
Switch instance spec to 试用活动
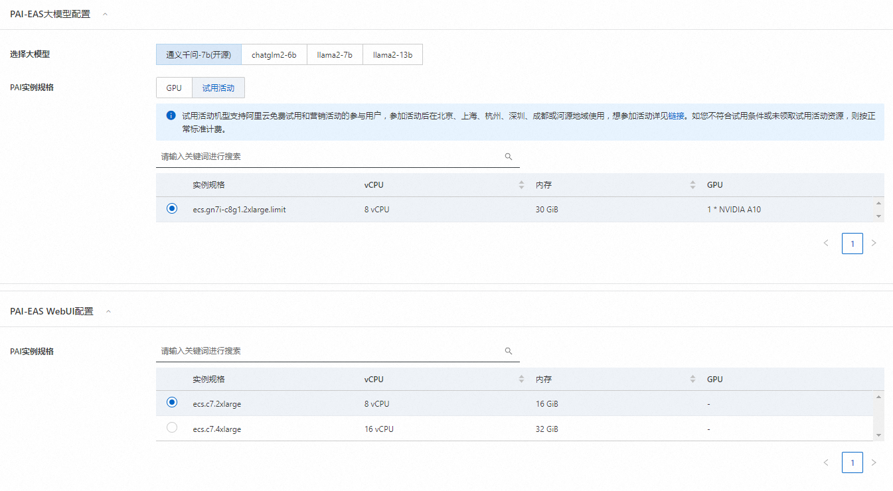tap(218, 88)
